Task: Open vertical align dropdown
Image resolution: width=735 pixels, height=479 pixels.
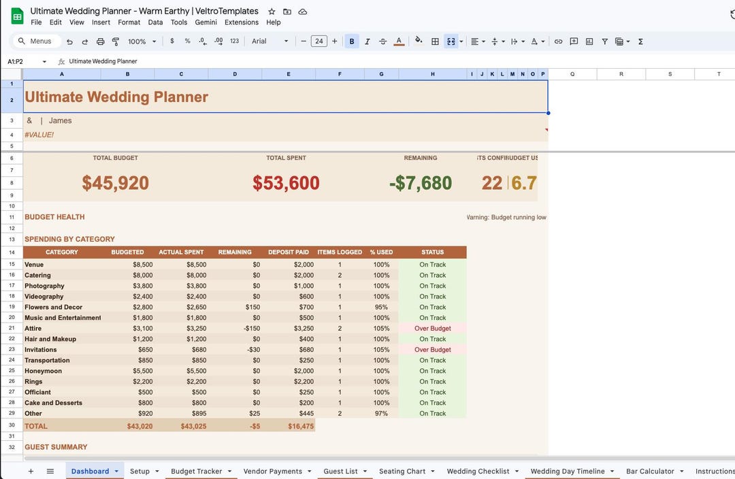Action: pyautogui.click(x=497, y=42)
